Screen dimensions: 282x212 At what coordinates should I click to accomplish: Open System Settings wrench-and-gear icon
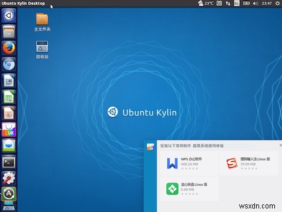pos(9,178)
